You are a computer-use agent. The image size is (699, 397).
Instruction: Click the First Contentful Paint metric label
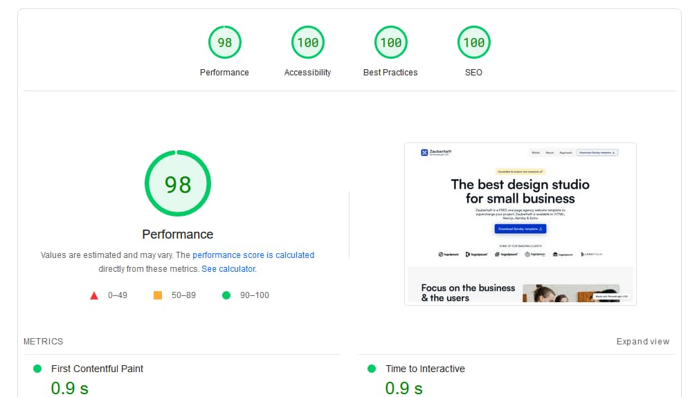click(x=97, y=369)
